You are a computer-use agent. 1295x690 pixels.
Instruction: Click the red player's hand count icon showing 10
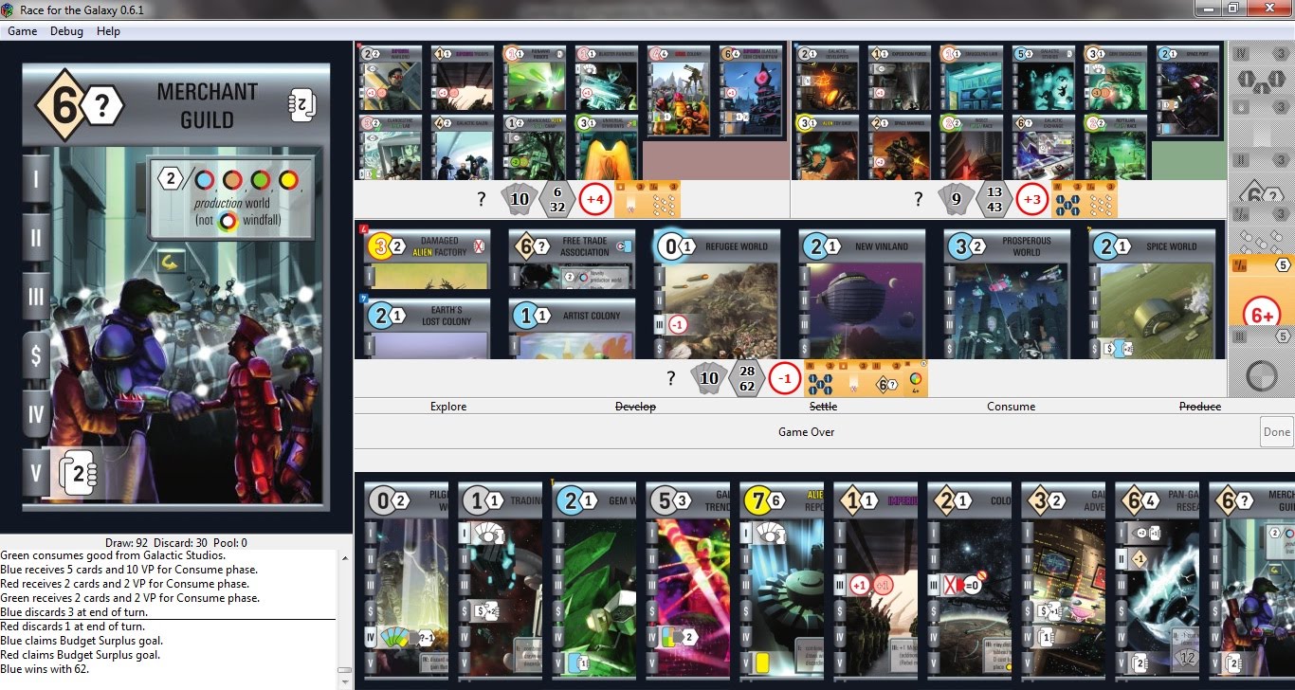coord(518,199)
